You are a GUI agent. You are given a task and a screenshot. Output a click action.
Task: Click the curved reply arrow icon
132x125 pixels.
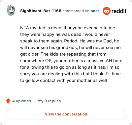pos(40,101)
